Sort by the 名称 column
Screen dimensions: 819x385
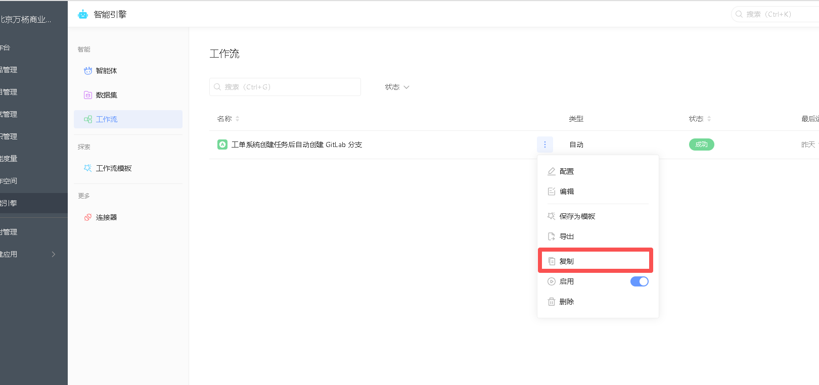pos(228,119)
